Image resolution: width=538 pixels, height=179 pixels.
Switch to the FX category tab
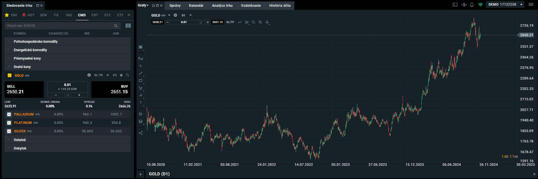point(56,15)
